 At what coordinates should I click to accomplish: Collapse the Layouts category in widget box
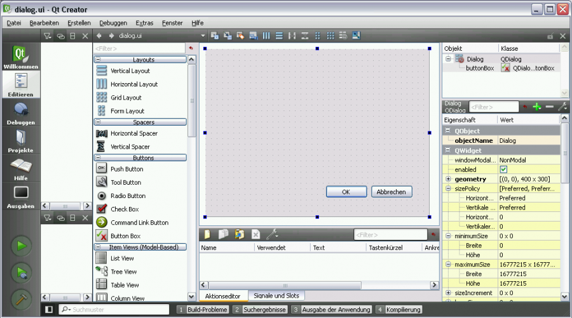[x=99, y=60]
